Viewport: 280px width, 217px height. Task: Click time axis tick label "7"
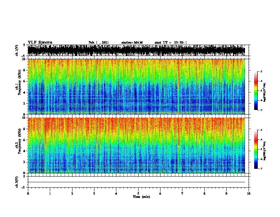tap(182, 194)
